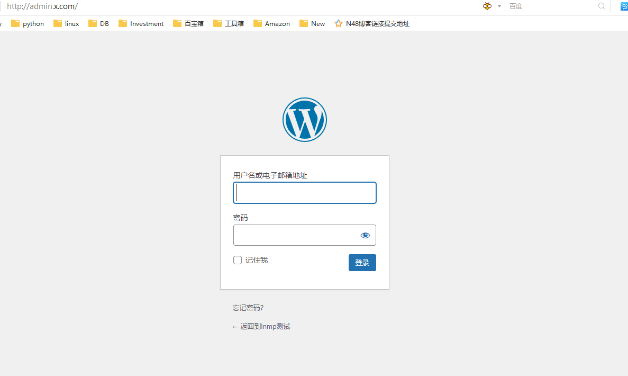
Task: Open the python bookmark folder
Action: (27, 24)
